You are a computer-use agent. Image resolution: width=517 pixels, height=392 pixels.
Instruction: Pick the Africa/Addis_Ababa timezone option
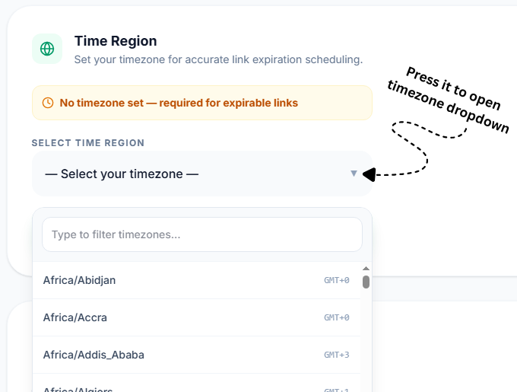196,355
